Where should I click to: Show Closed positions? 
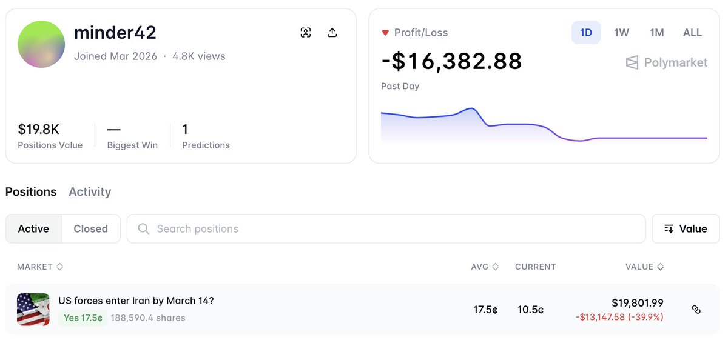click(x=90, y=229)
